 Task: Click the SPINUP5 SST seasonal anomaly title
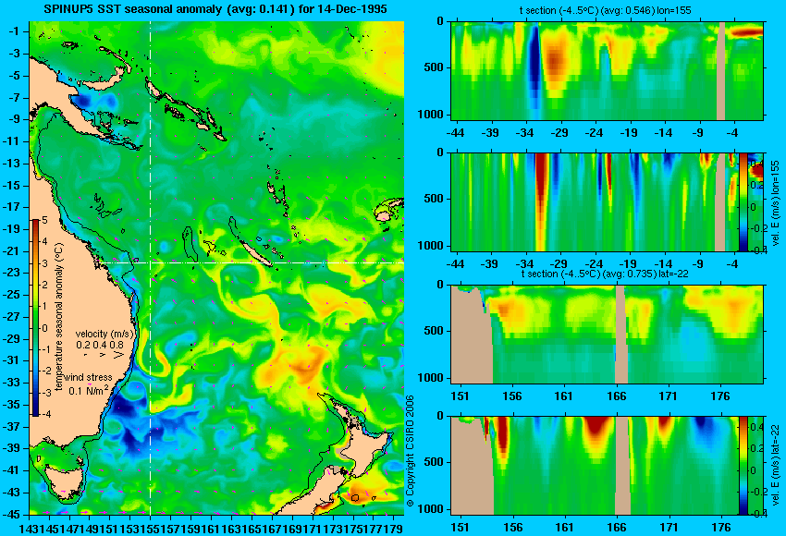[215, 9]
